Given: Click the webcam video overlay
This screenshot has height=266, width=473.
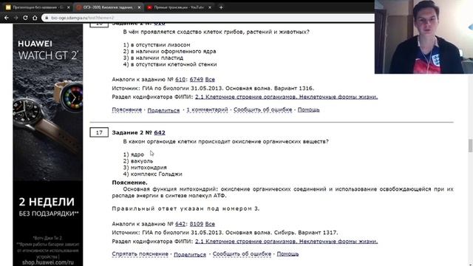Looking at the screenshot, I should 423,37.
